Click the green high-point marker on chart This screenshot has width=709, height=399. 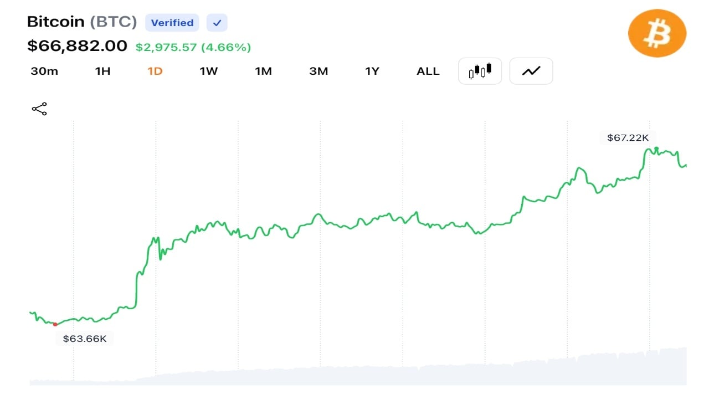(656, 149)
